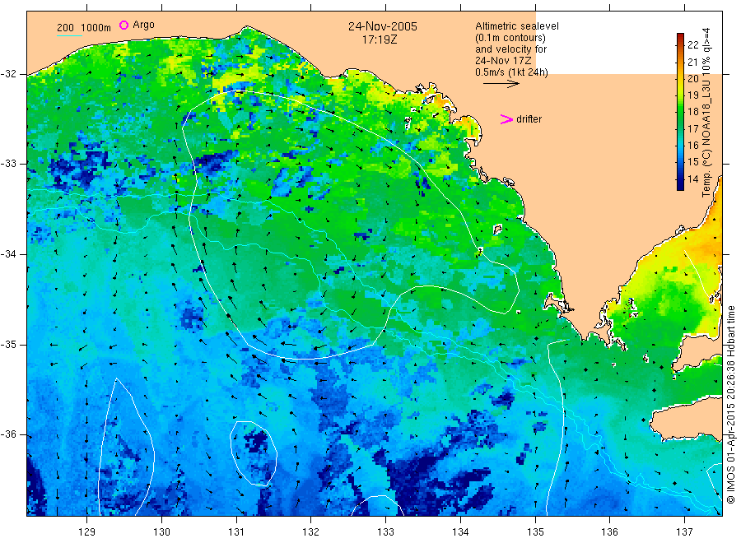Image resolution: width=741 pixels, height=543 pixels.
Task: Click the red top of temperature colorbar
Action: pyautogui.click(x=681, y=38)
